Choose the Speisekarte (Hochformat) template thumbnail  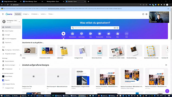pyautogui.click(x=152, y=51)
